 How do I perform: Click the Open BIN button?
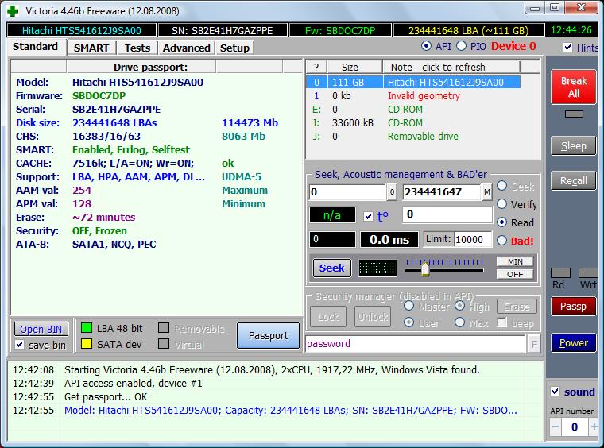[41, 329]
